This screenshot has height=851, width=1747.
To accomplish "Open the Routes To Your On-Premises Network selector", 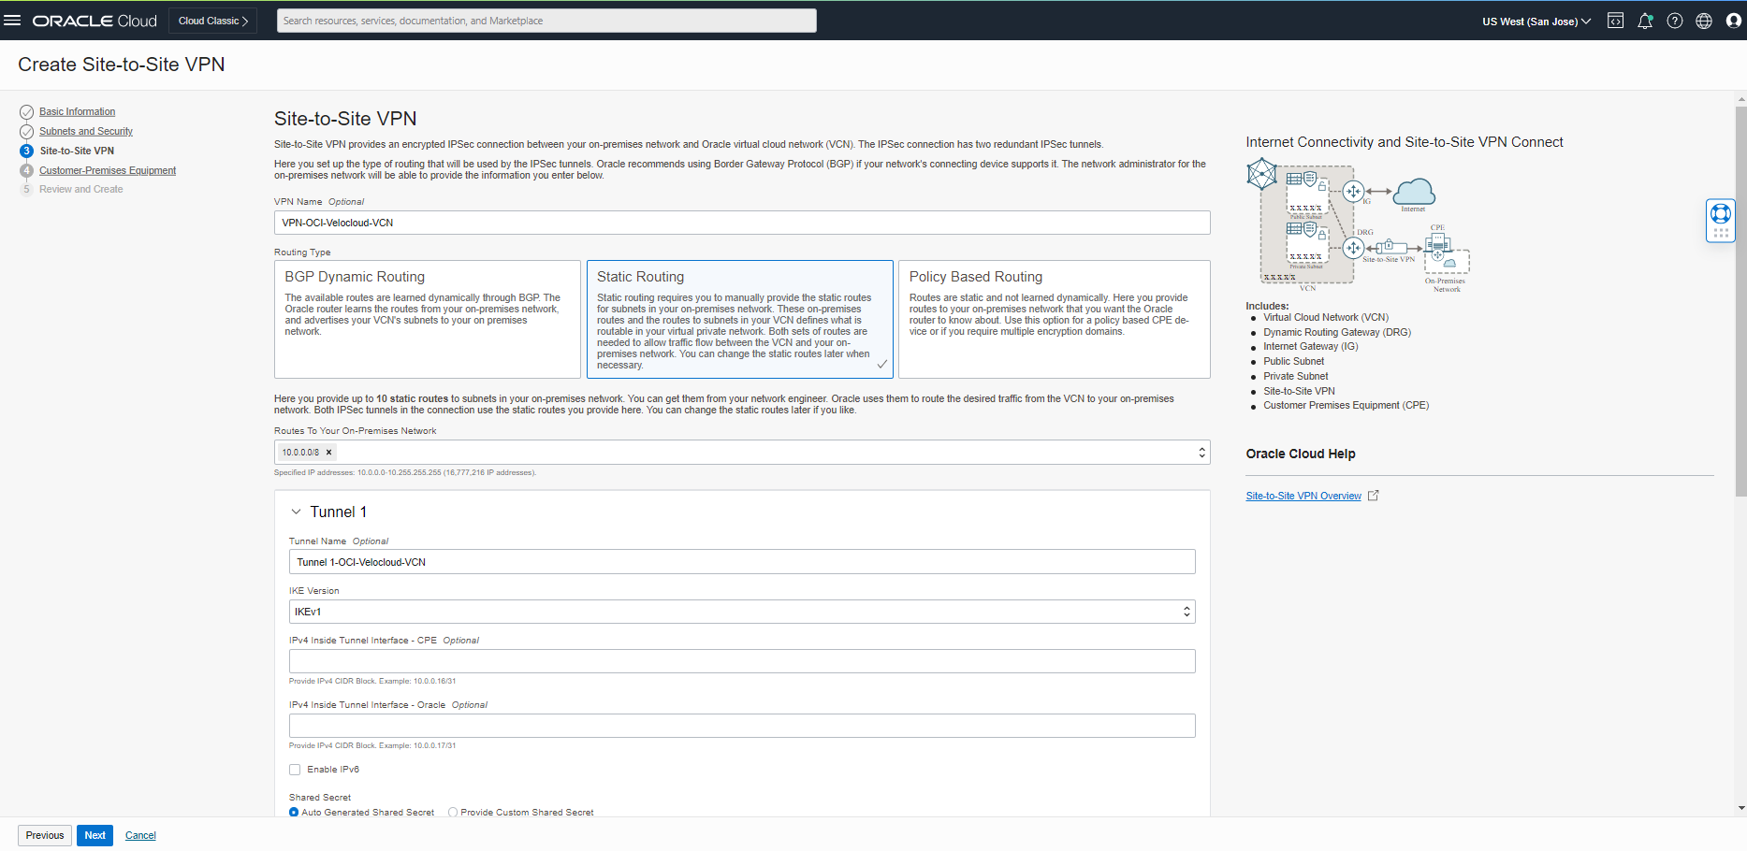I will pos(742,453).
